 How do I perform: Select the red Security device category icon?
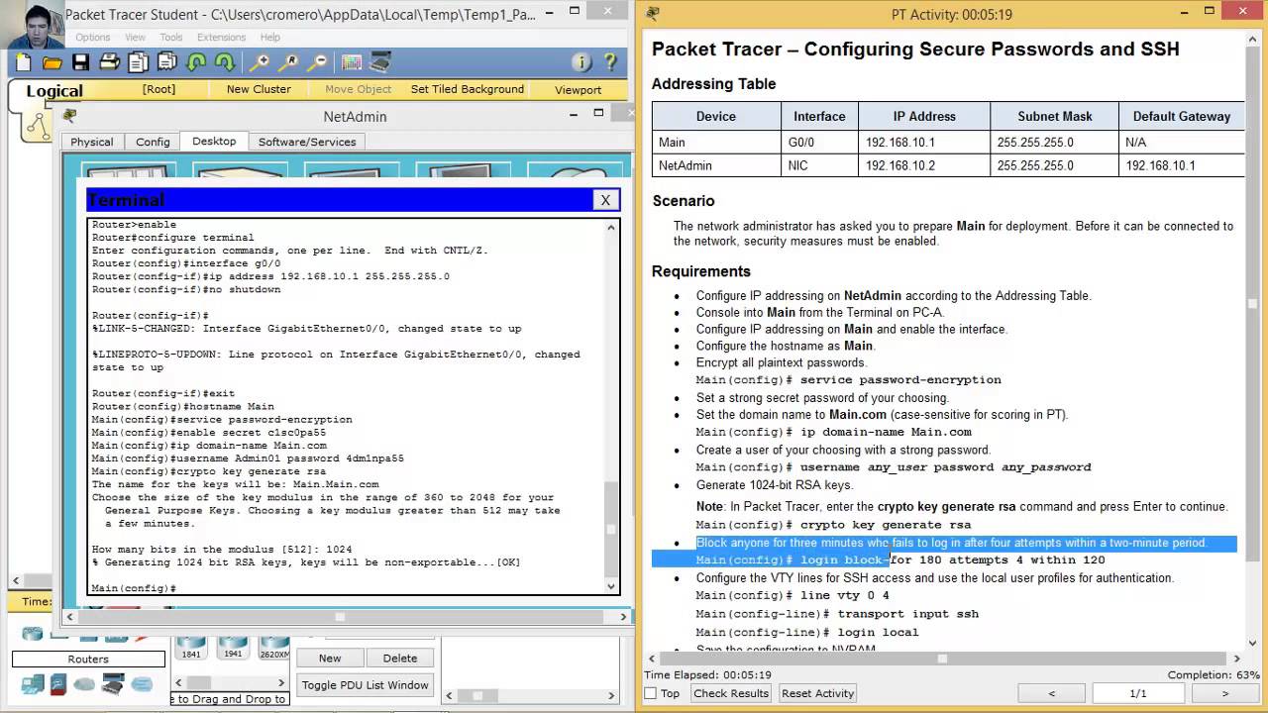[58, 684]
